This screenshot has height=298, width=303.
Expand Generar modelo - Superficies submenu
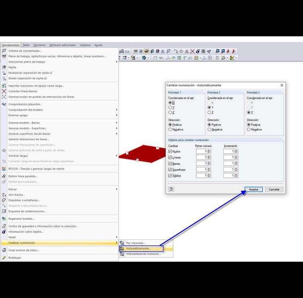pos(116,128)
